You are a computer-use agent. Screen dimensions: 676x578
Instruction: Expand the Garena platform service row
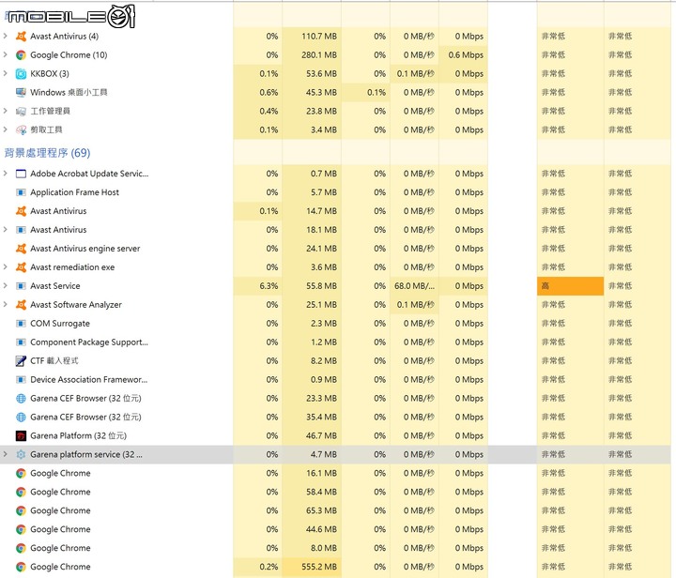pyautogui.click(x=6, y=454)
